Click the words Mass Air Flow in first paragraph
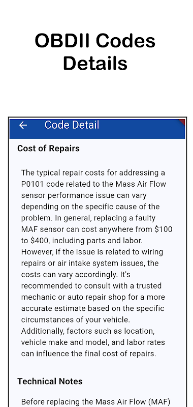Screen dimensions: 193x407 [141, 184]
